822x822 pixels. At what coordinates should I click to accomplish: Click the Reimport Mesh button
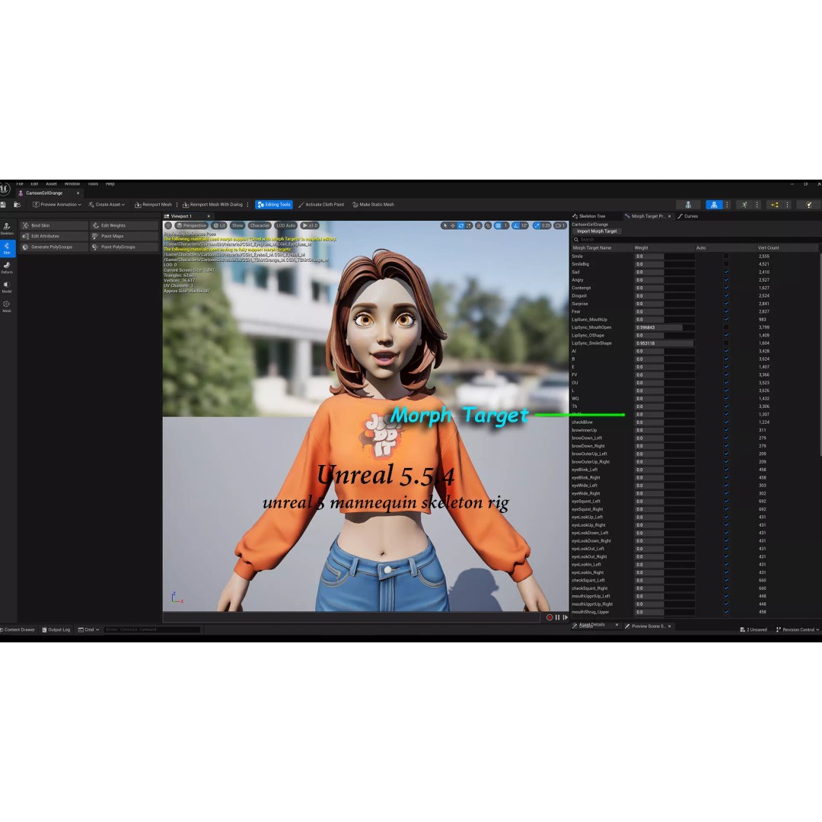point(153,205)
